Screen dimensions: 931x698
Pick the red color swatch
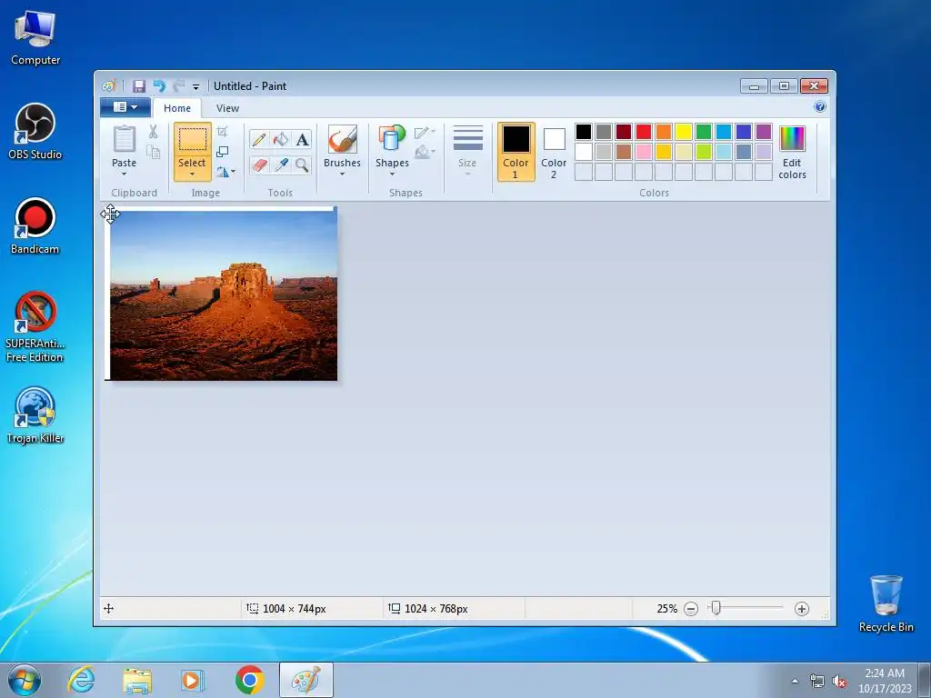(644, 132)
